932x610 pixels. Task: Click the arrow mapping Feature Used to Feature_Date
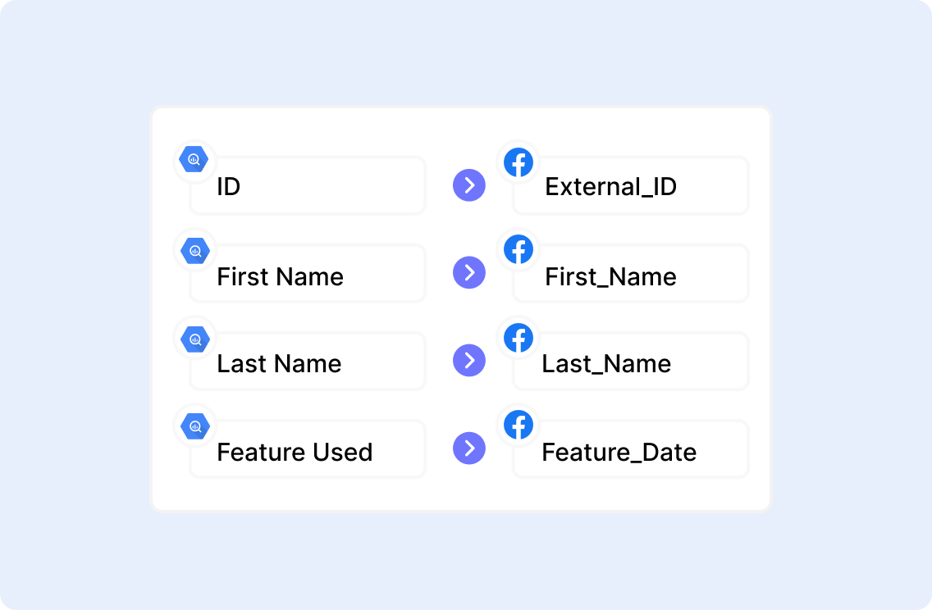pyautogui.click(x=469, y=448)
